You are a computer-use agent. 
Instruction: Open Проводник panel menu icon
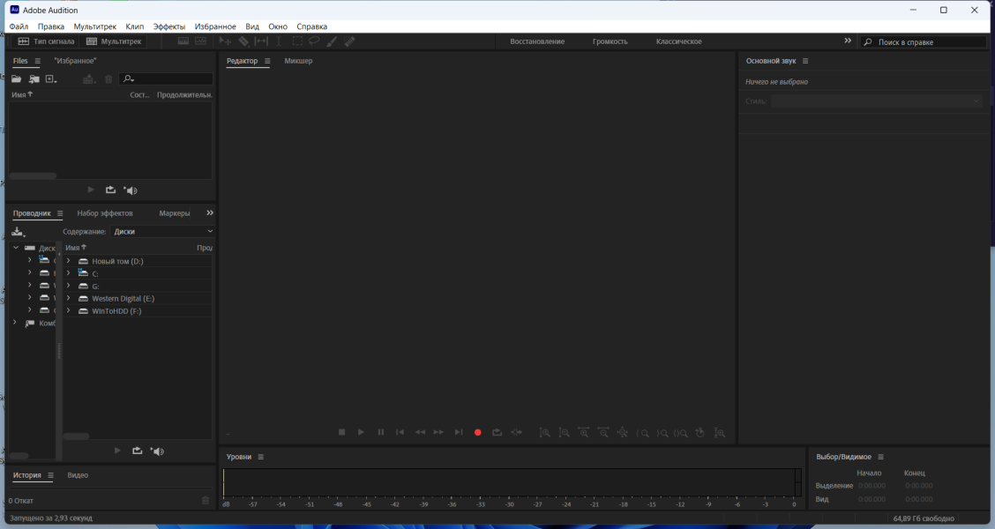pyautogui.click(x=60, y=213)
